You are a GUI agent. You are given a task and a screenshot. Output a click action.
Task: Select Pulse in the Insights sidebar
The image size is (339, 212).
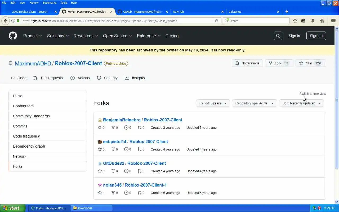48,96
